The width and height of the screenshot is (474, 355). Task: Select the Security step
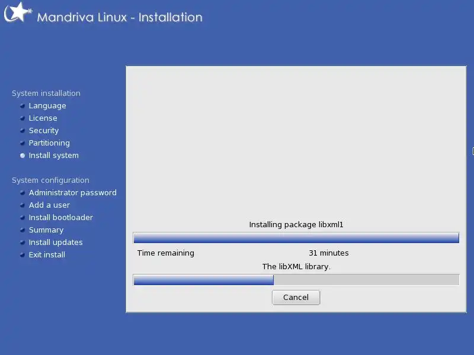(43, 131)
